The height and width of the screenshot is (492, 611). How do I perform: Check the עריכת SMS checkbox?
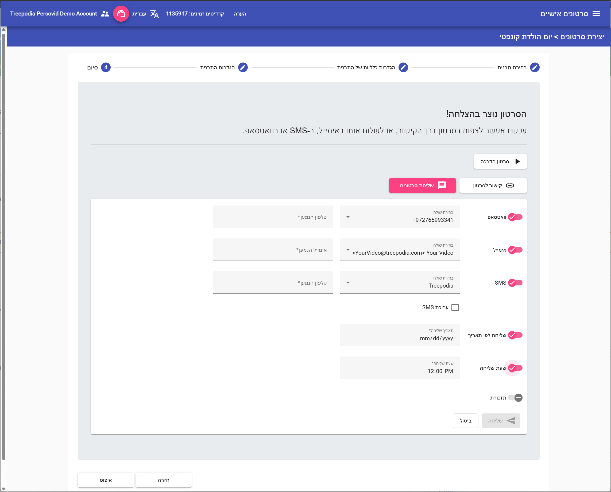[x=455, y=308]
